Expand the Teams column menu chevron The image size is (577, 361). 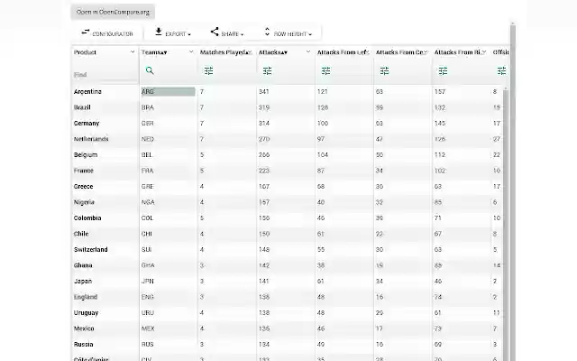(191, 52)
